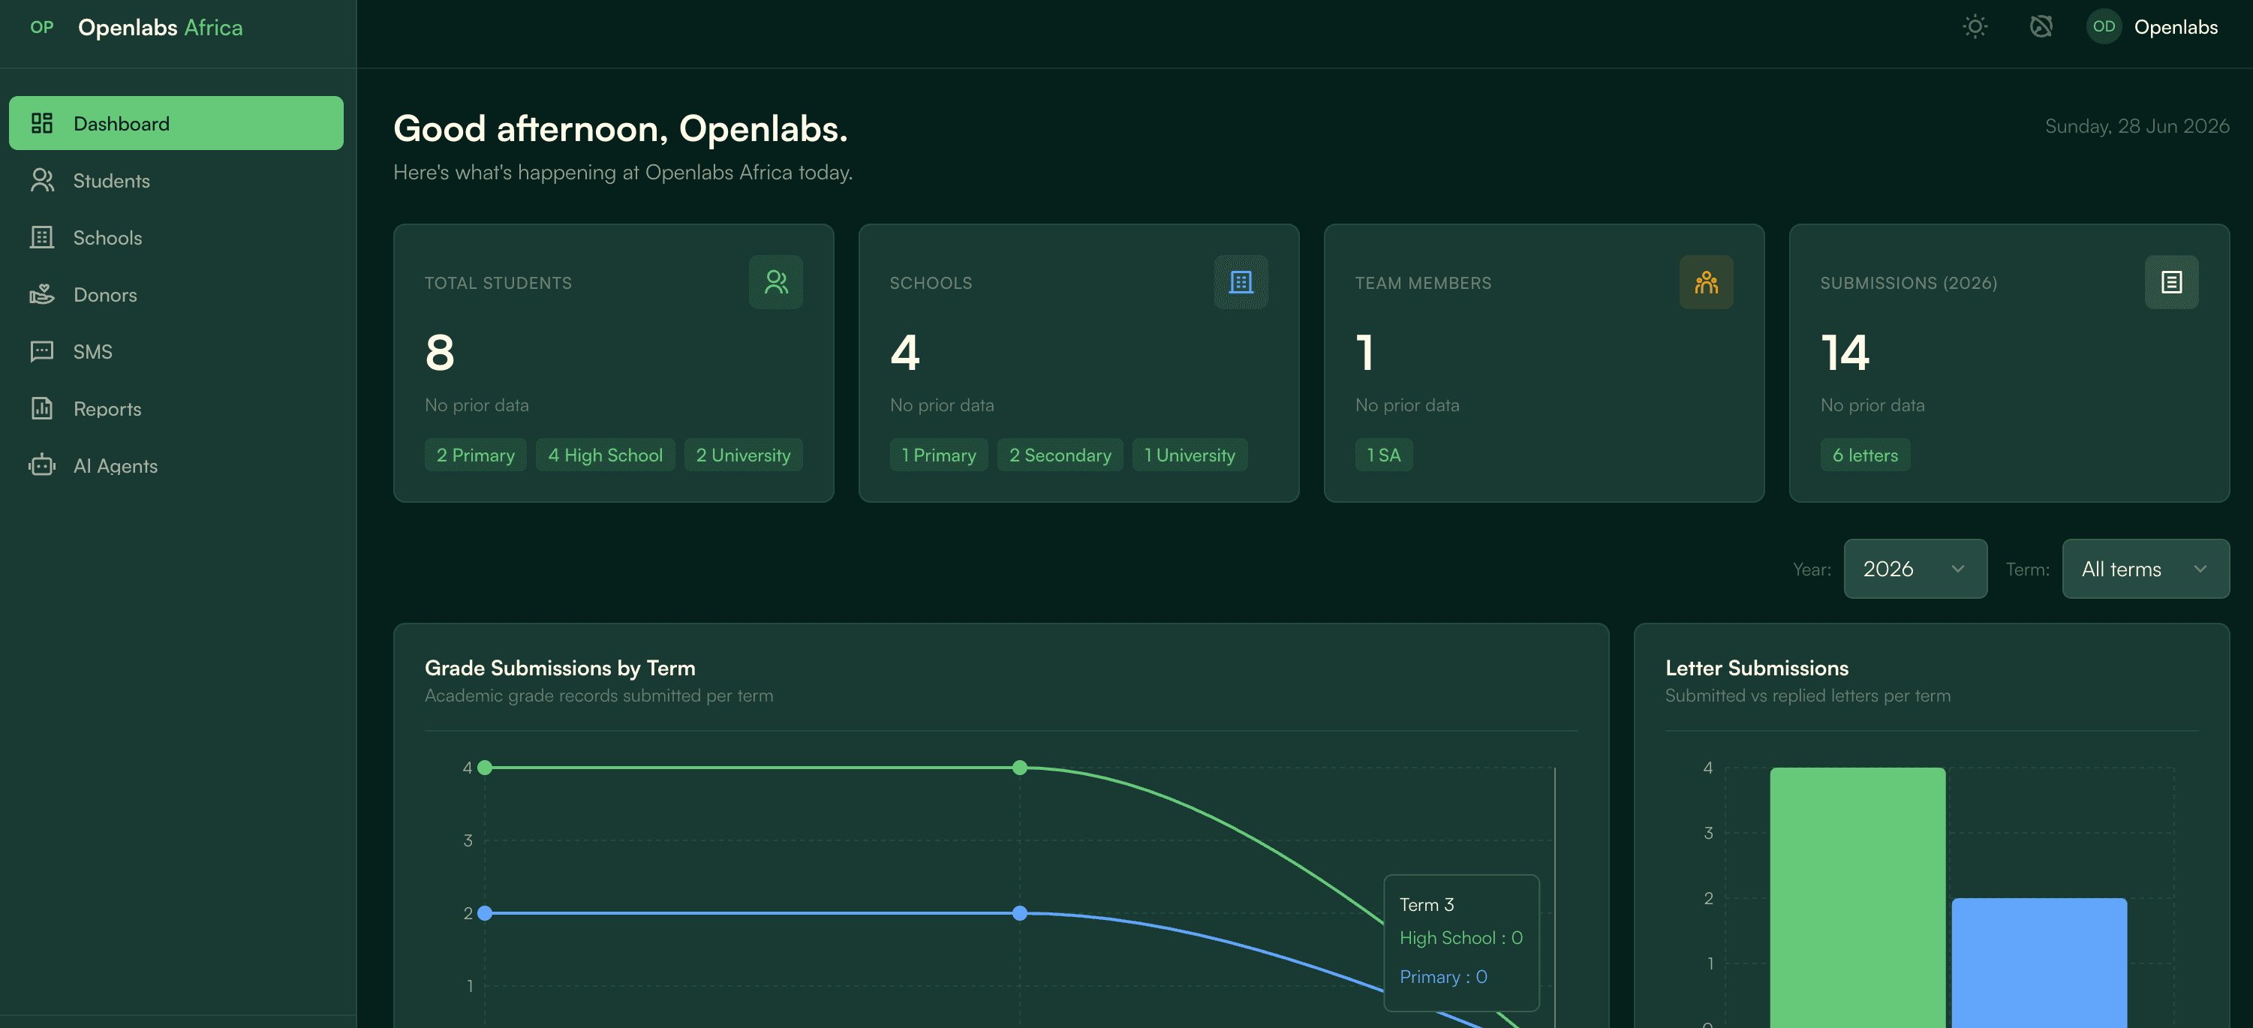Click the 6 letters badge
This screenshot has width=2253, height=1028.
1865,455
